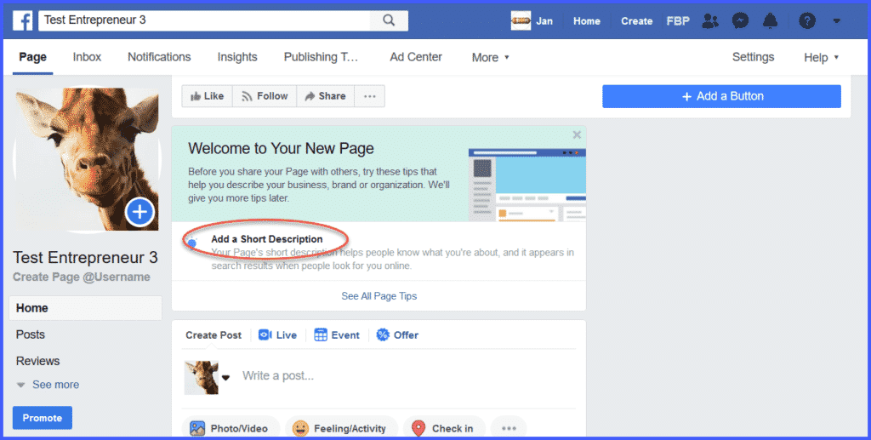The width and height of the screenshot is (871, 440).
Task: Open the Friend Requests icon
Action: 711,21
